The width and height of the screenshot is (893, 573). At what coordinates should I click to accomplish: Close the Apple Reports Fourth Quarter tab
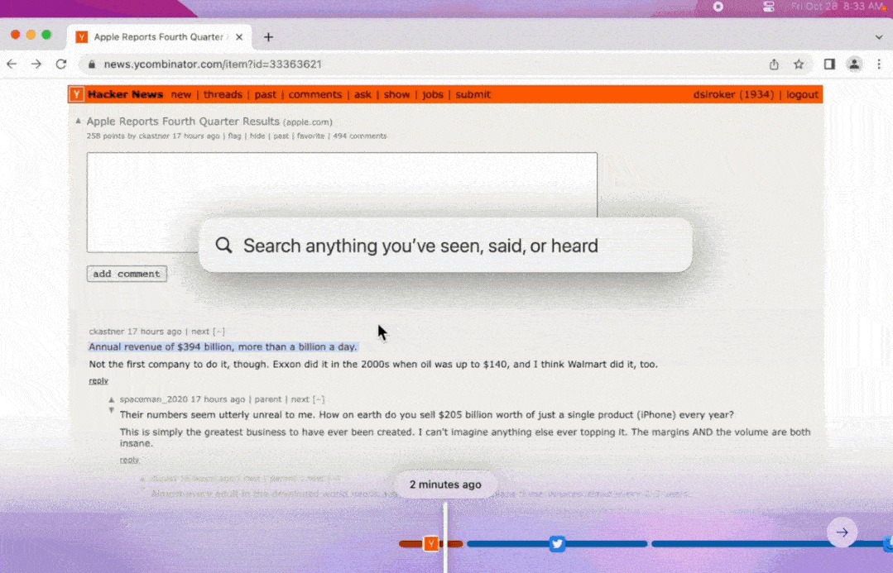(x=239, y=37)
